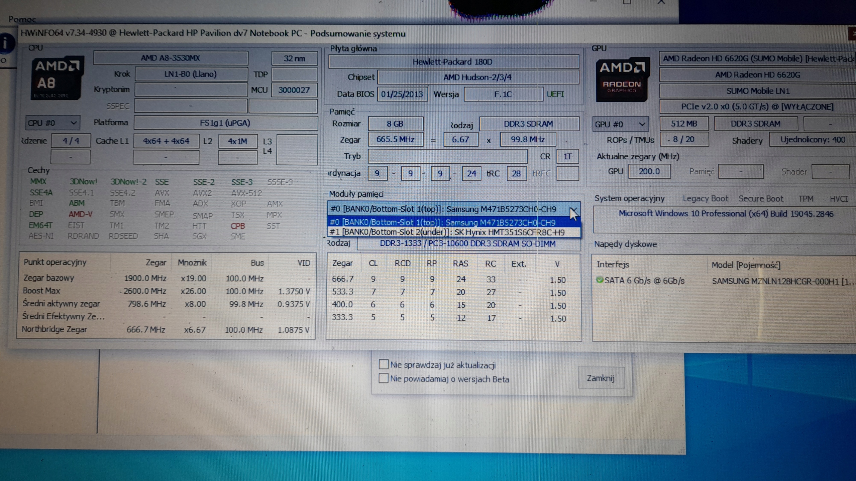
Task: Click the FS1g1 (uPGA) platform field
Action: [225, 123]
